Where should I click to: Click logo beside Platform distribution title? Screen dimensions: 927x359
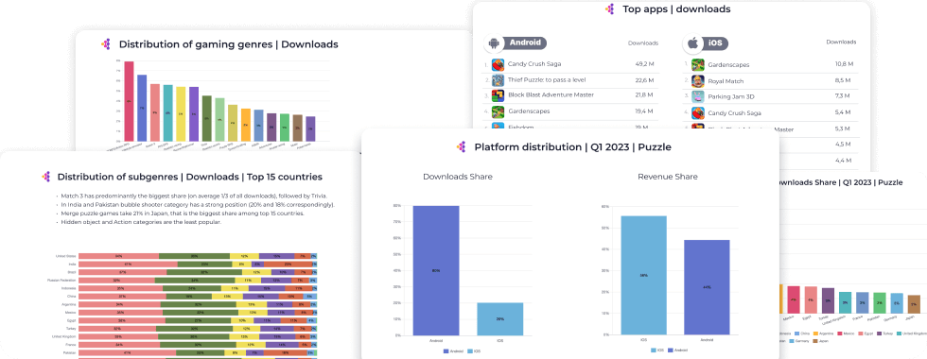point(462,147)
